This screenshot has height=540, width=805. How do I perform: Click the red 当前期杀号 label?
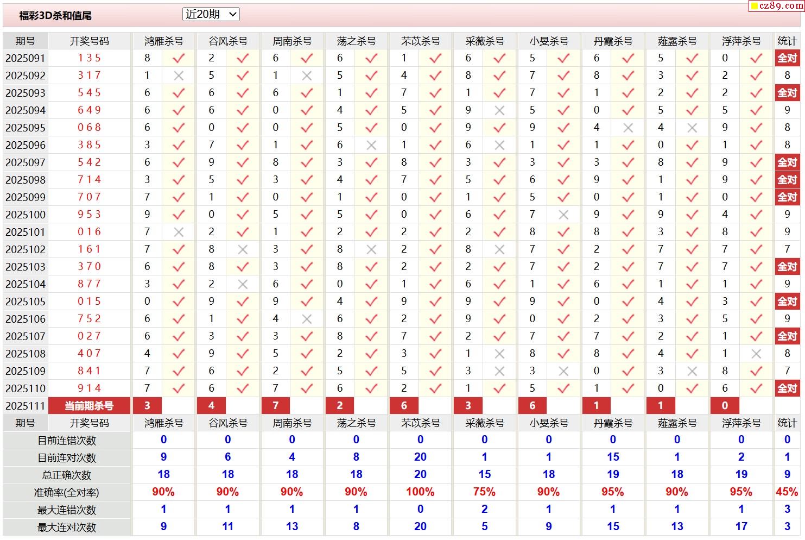point(90,406)
